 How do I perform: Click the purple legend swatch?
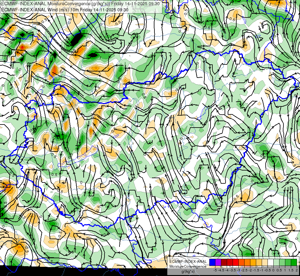click(218, 262)
